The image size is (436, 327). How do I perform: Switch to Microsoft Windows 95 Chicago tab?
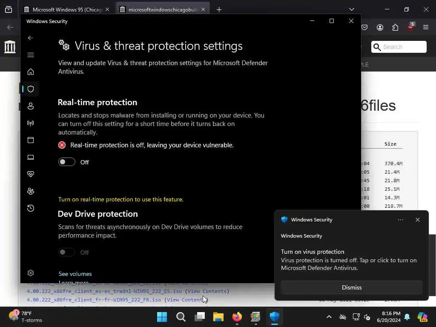point(66,9)
